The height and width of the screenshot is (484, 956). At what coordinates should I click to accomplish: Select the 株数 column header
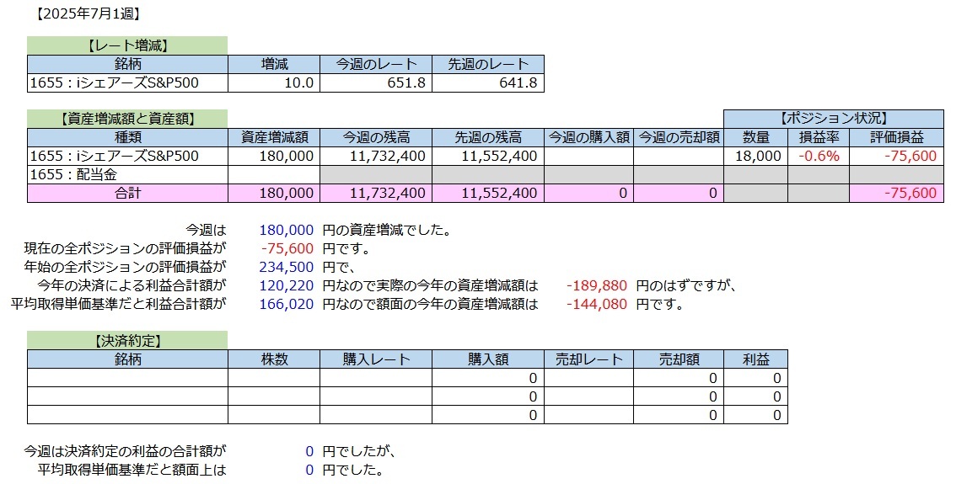point(274,359)
